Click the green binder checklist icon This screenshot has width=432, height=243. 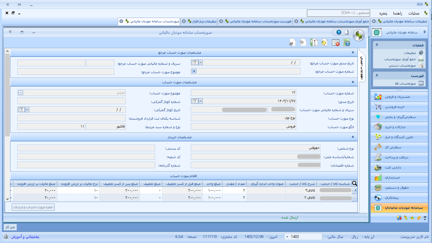(x=314, y=43)
